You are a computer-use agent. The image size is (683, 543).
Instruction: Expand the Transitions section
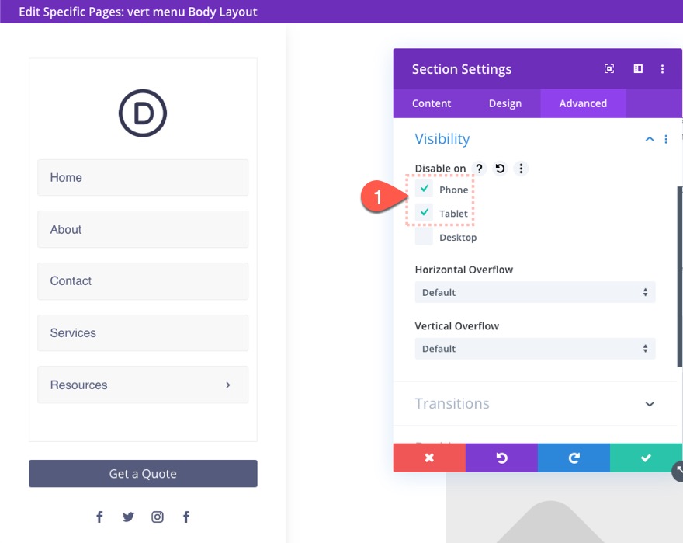click(535, 403)
